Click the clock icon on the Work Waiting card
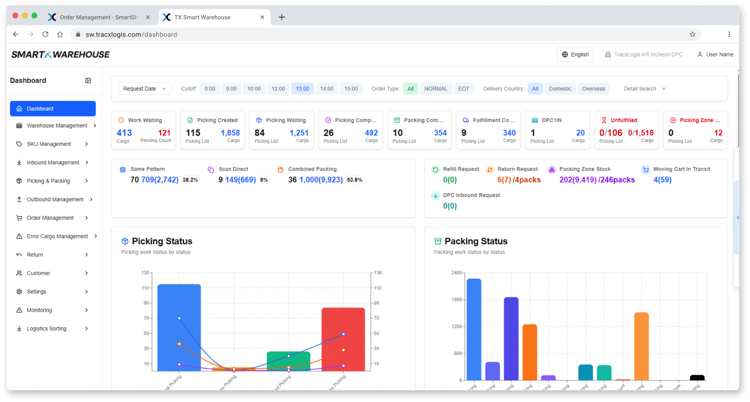The width and height of the screenshot is (750, 402). click(120, 120)
